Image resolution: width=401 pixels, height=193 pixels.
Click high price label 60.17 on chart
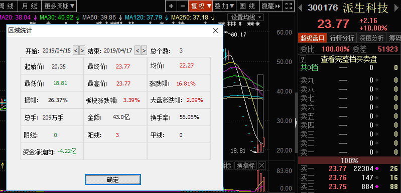click(x=238, y=34)
